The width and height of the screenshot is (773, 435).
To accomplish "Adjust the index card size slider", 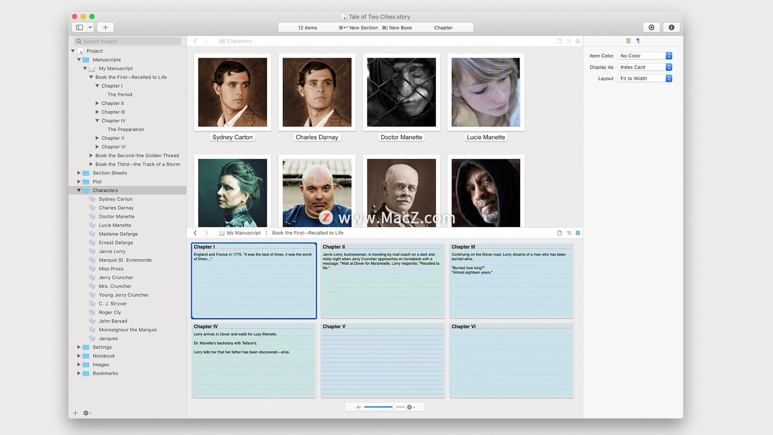I will 384,407.
